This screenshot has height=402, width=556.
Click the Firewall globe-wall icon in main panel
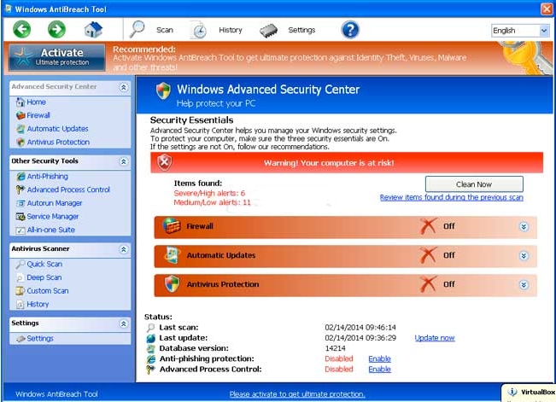(172, 226)
